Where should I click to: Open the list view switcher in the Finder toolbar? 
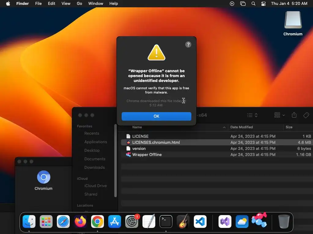click(252, 115)
